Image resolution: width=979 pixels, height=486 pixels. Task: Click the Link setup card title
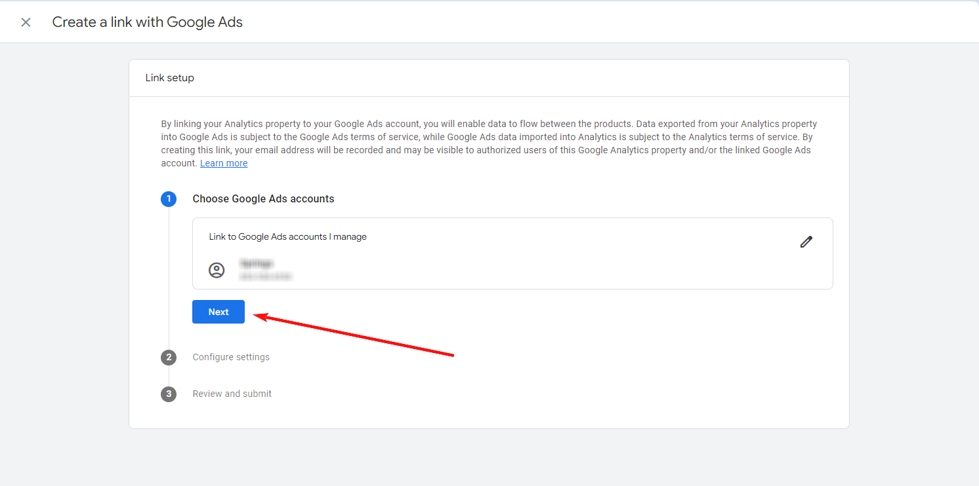coord(170,78)
